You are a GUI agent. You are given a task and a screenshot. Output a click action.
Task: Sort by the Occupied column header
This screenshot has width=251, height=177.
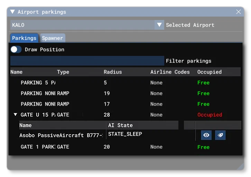(210, 72)
